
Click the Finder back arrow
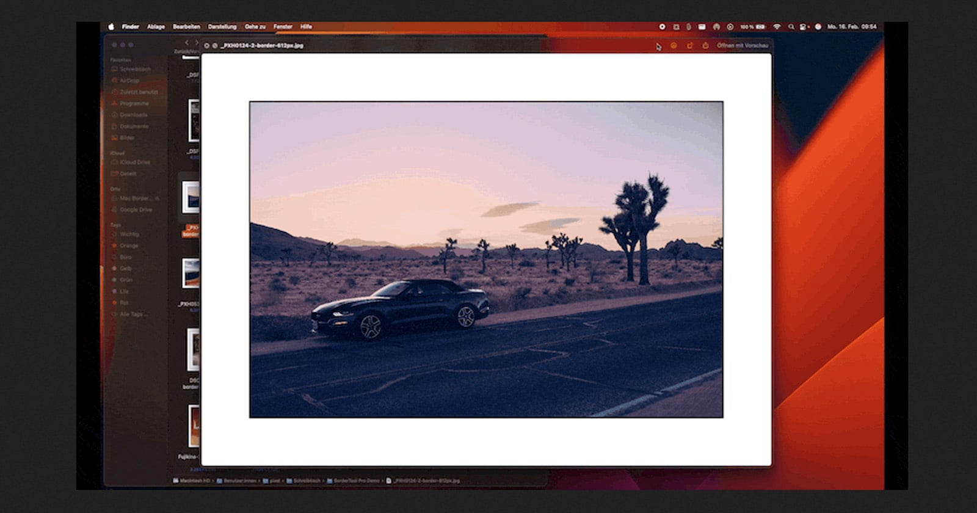pos(187,43)
